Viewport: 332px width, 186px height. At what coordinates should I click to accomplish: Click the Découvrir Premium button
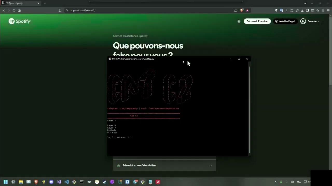pos(257,21)
